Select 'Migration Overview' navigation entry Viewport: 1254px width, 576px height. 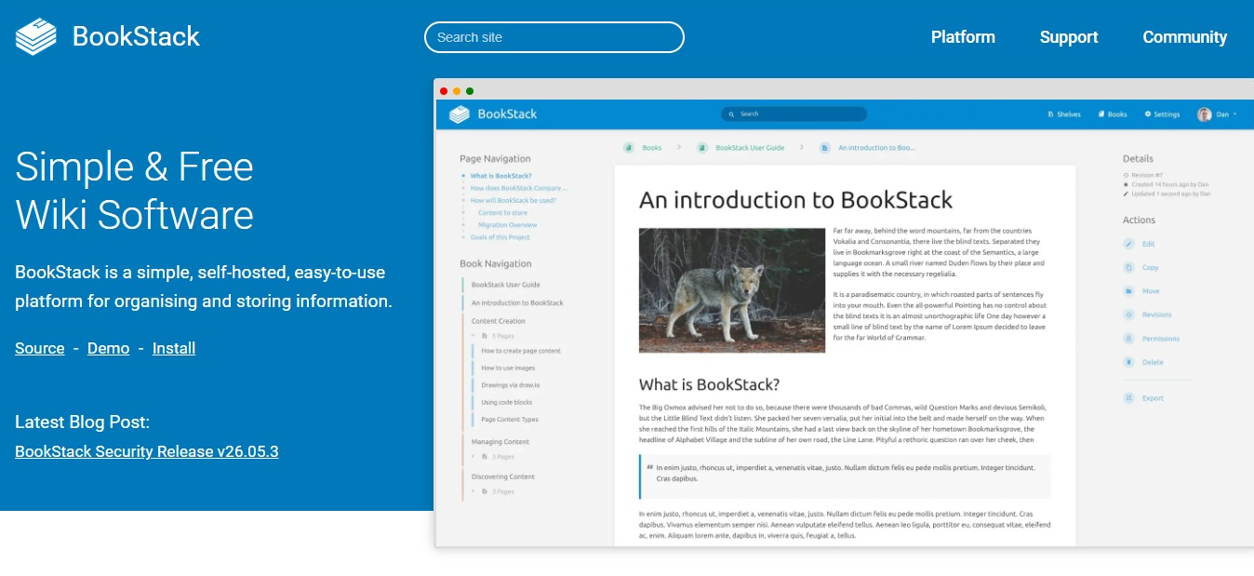(x=507, y=225)
